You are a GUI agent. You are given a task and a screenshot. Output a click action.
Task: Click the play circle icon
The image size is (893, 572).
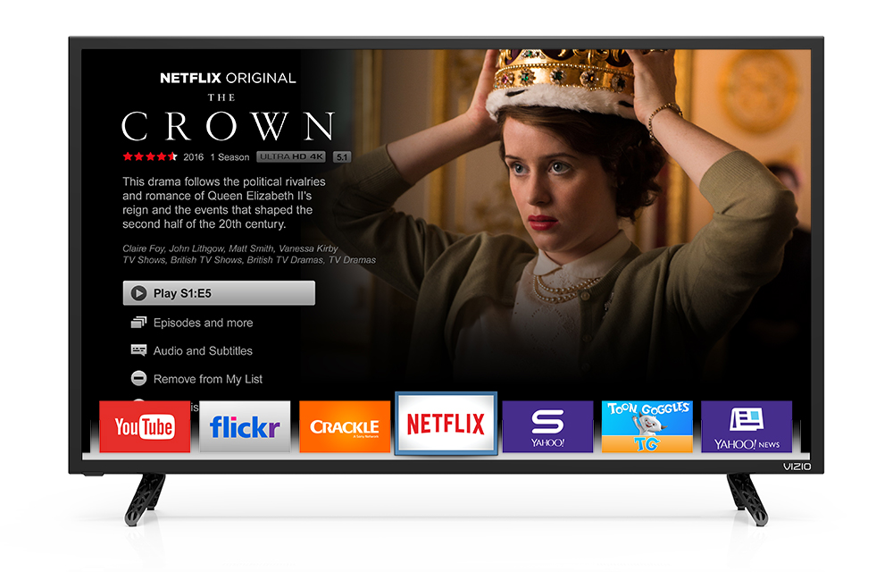click(138, 293)
